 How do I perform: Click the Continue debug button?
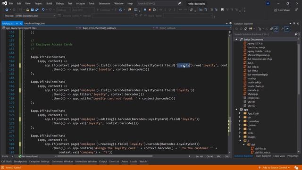104,10
